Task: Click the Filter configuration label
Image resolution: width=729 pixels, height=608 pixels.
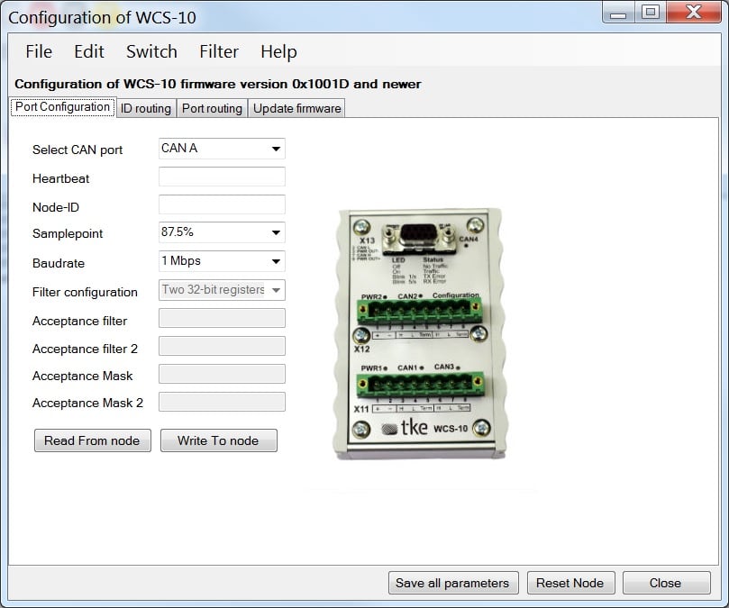Action: tap(85, 292)
